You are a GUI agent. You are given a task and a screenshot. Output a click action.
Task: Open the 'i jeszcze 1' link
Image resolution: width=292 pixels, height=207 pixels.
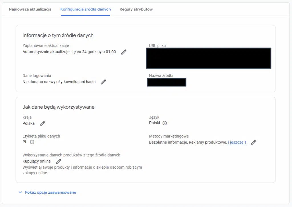[237, 142]
